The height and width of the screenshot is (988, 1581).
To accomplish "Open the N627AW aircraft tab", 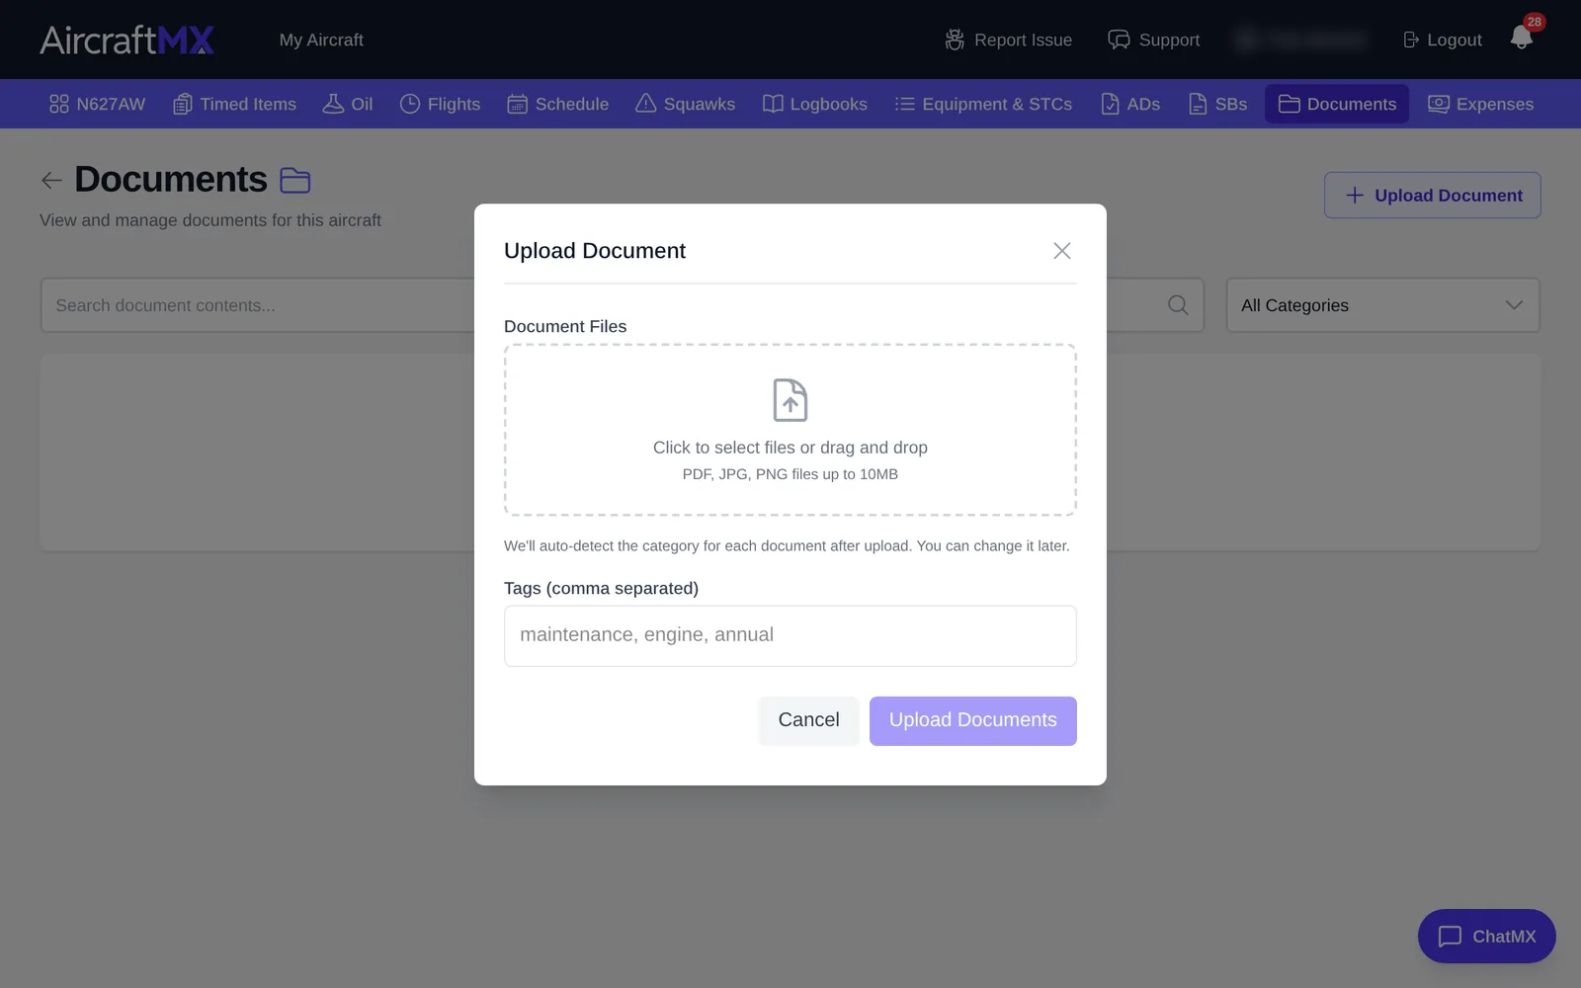I will coord(97,104).
